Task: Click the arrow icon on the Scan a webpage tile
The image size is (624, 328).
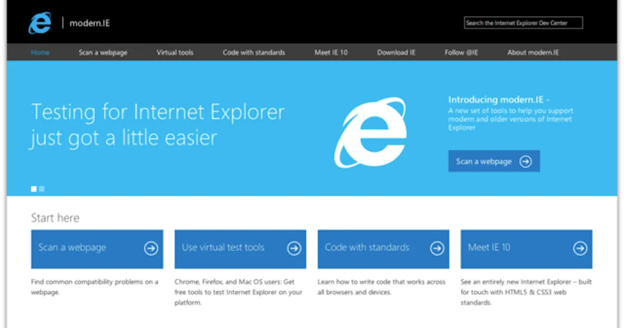Action: (151, 249)
